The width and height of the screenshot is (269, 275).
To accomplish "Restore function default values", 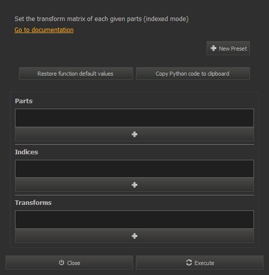I will 76,74.
